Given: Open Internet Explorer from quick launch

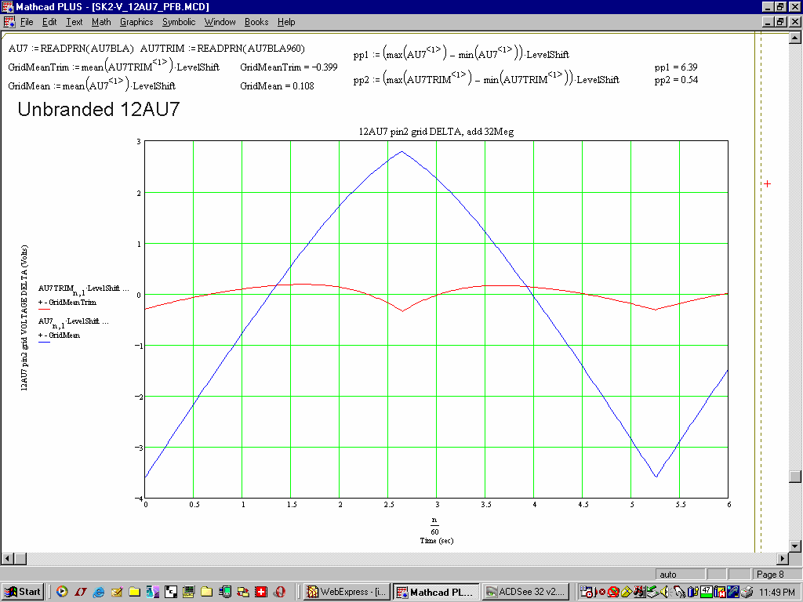Looking at the screenshot, I should 98,592.
